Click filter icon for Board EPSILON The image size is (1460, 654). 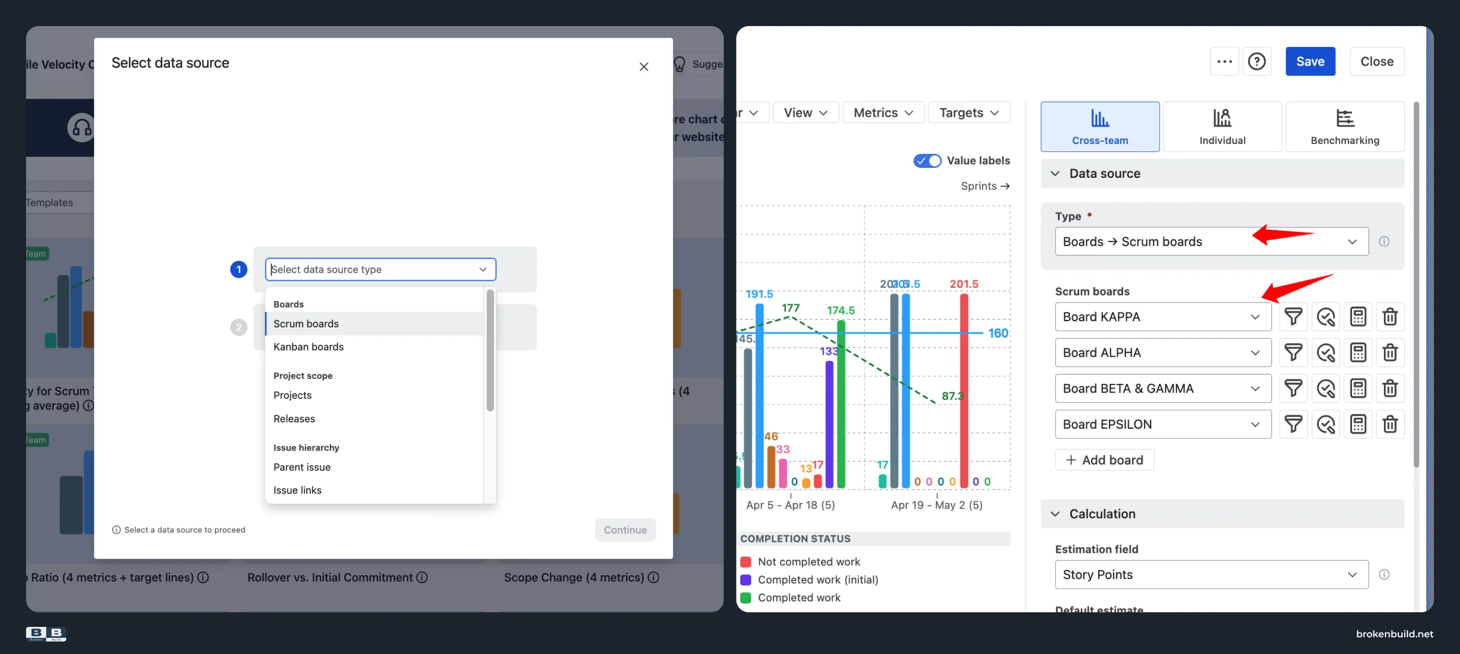pos(1293,424)
